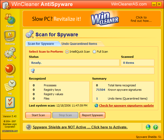Click Check for spyware signatures update link
The width and height of the screenshot is (164, 140).
(126, 106)
